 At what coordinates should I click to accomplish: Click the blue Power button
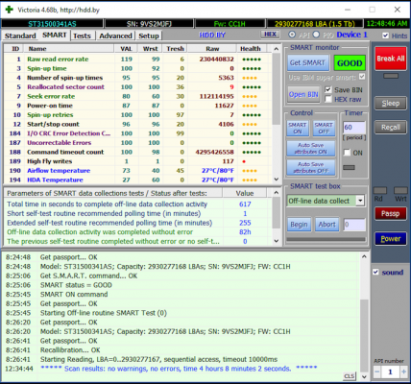[391, 239]
